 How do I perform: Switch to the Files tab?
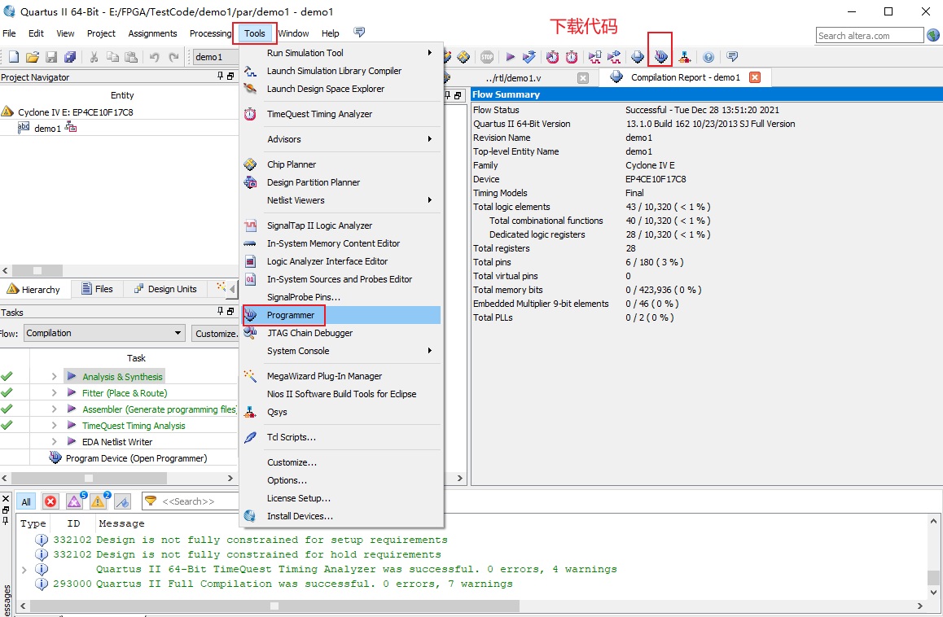(x=98, y=289)
